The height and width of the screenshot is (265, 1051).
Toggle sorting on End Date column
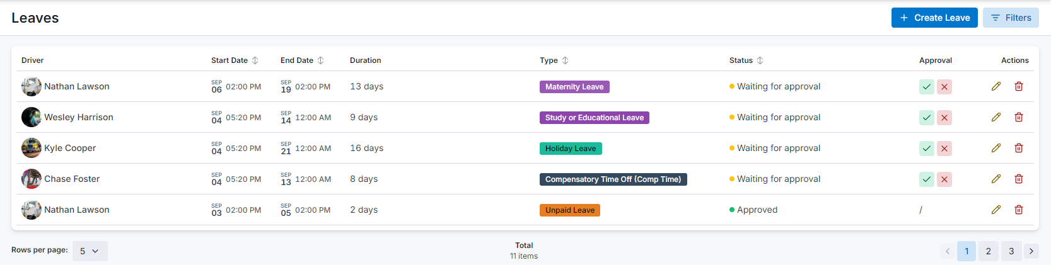click(320, 60)
